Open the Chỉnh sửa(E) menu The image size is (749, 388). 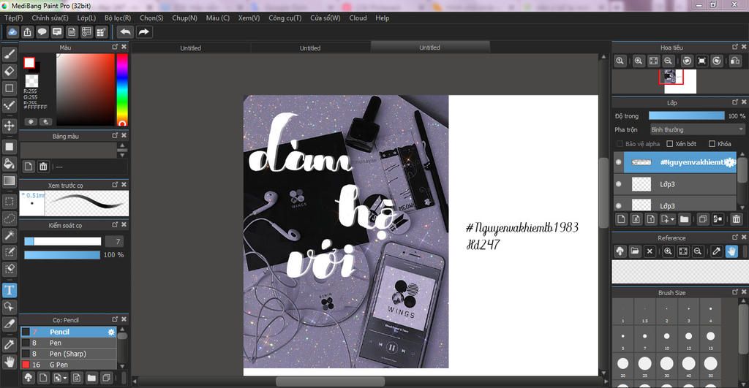[50, 18]
